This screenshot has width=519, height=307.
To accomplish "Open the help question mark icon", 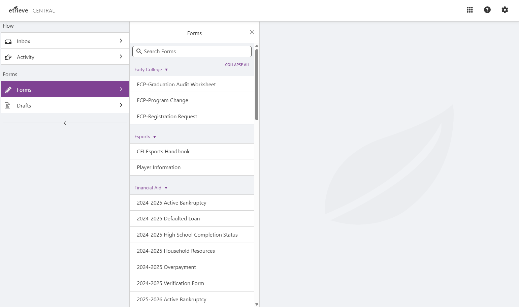I will tap(487, 10).
